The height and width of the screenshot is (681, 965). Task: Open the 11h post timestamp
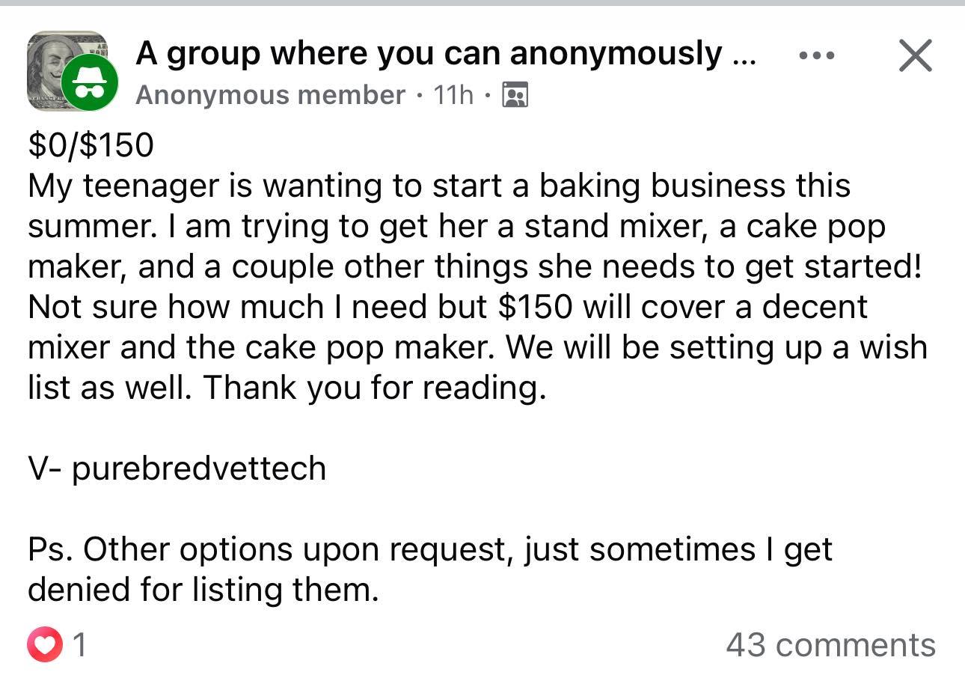[x=453, y=95]
